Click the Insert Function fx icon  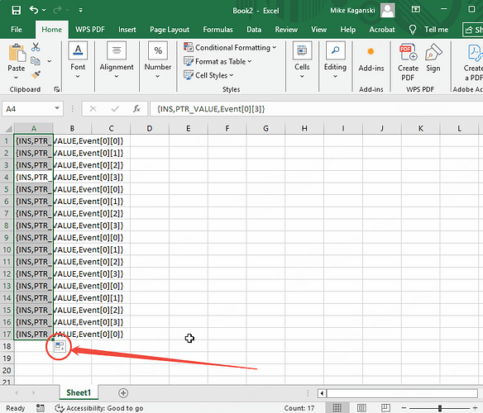click(136, 109)
